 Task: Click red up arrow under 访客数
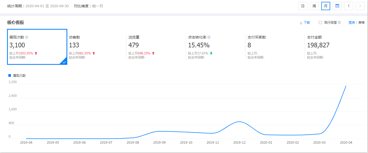tap(94, 53)
